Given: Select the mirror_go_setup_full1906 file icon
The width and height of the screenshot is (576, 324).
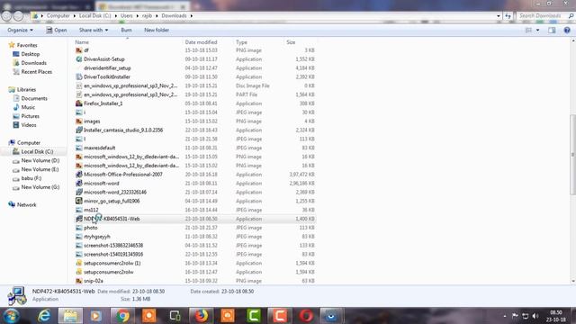Looking at the screenshot, I should [x=78, y=201].
